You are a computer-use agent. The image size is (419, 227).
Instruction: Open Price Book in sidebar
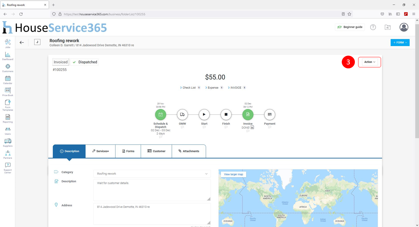click(8, 92)
